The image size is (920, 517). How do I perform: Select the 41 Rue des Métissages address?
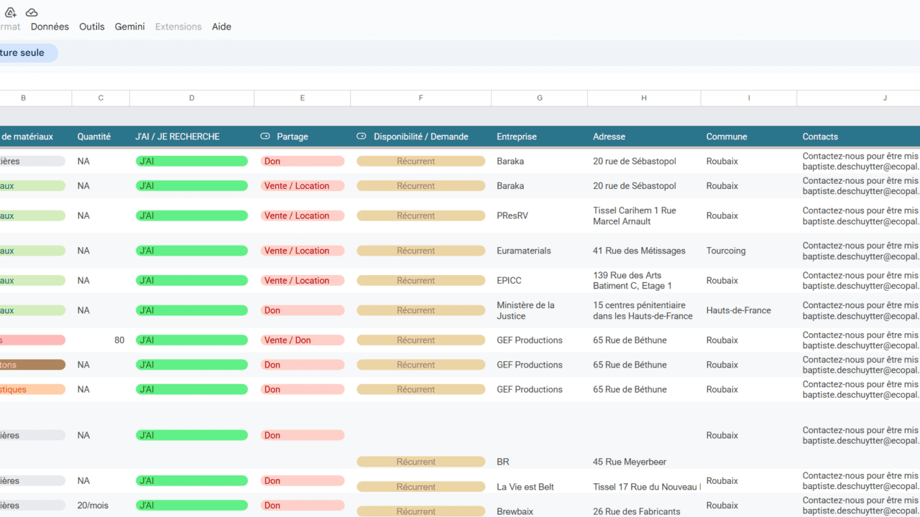click(x=644, y=251)
